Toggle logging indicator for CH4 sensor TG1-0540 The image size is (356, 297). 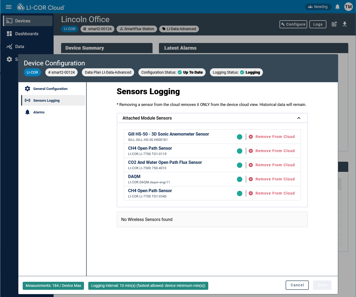coord(239,193)
